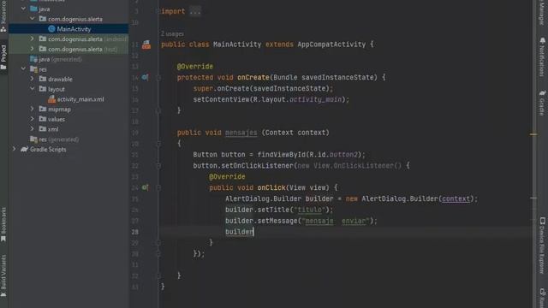Click the layout folder icon

43,89
